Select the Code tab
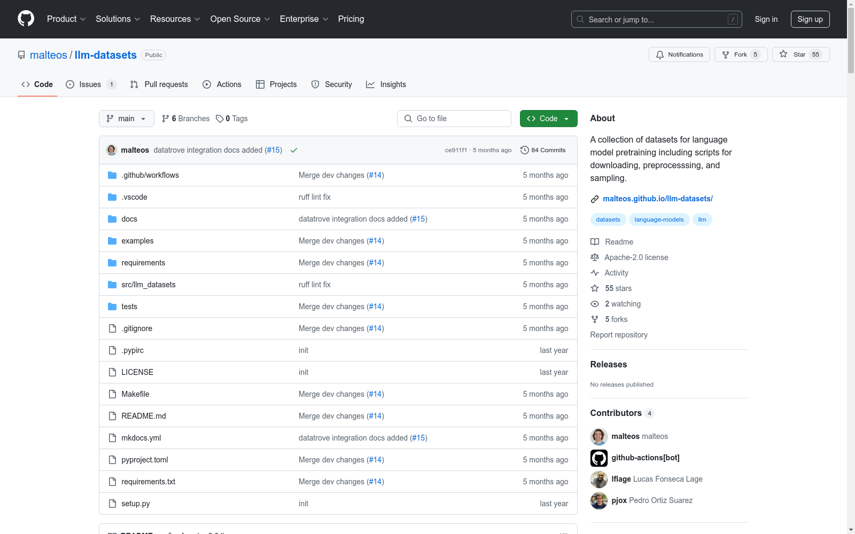This screenshot has width=855, height=534. click(x=37, y=84)
